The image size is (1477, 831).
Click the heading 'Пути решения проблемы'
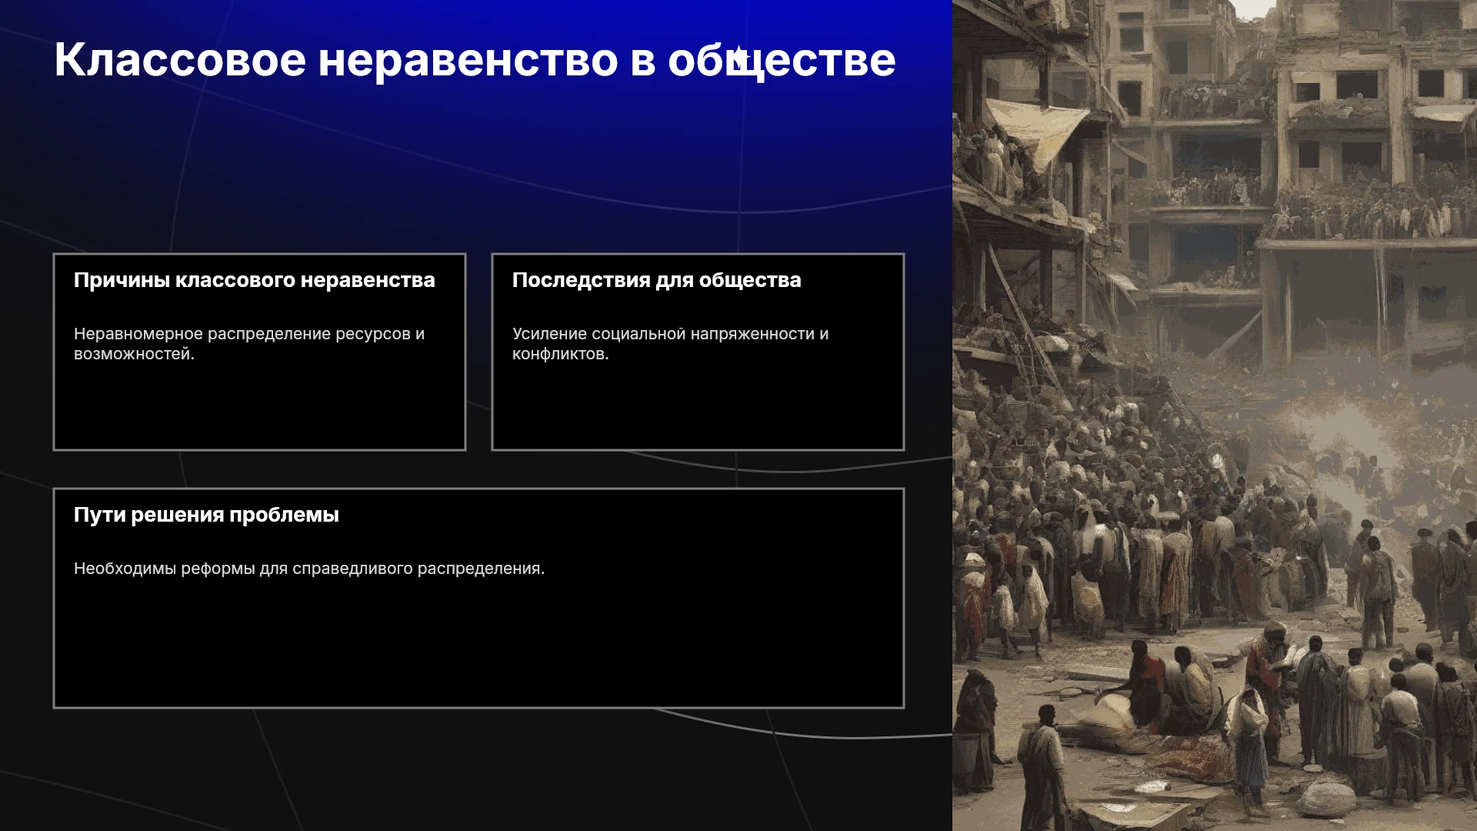206,515
